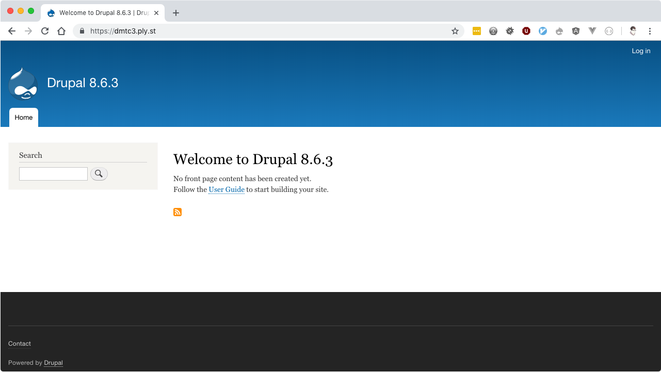Viewport: 661px width, 372px height.
Task: Open the Vue devtools extension icon
Action: coord(592,31)
